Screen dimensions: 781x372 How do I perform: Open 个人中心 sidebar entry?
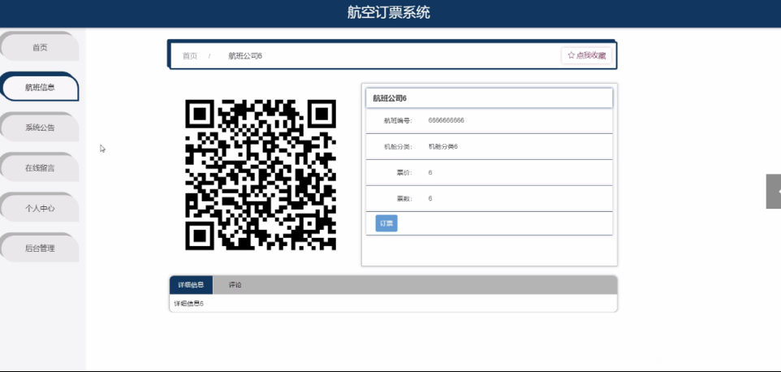(x=40, y=209)
